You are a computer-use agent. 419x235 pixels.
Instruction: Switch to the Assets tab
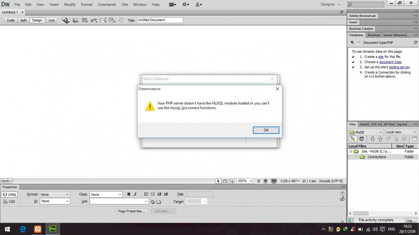coord(364,124)
